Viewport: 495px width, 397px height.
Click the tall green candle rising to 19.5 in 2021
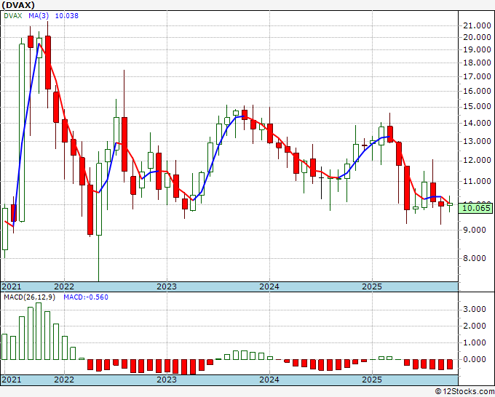22,133
